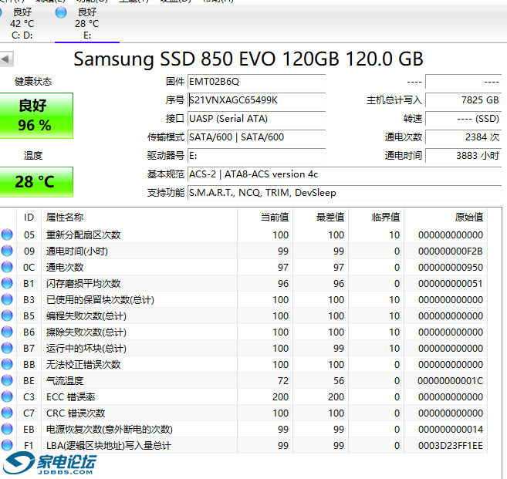Viewport: 507px width, 479px height.
Task: Select attribute name ECC 错误率
Action: pyautogui.click(x=71, y=397)
